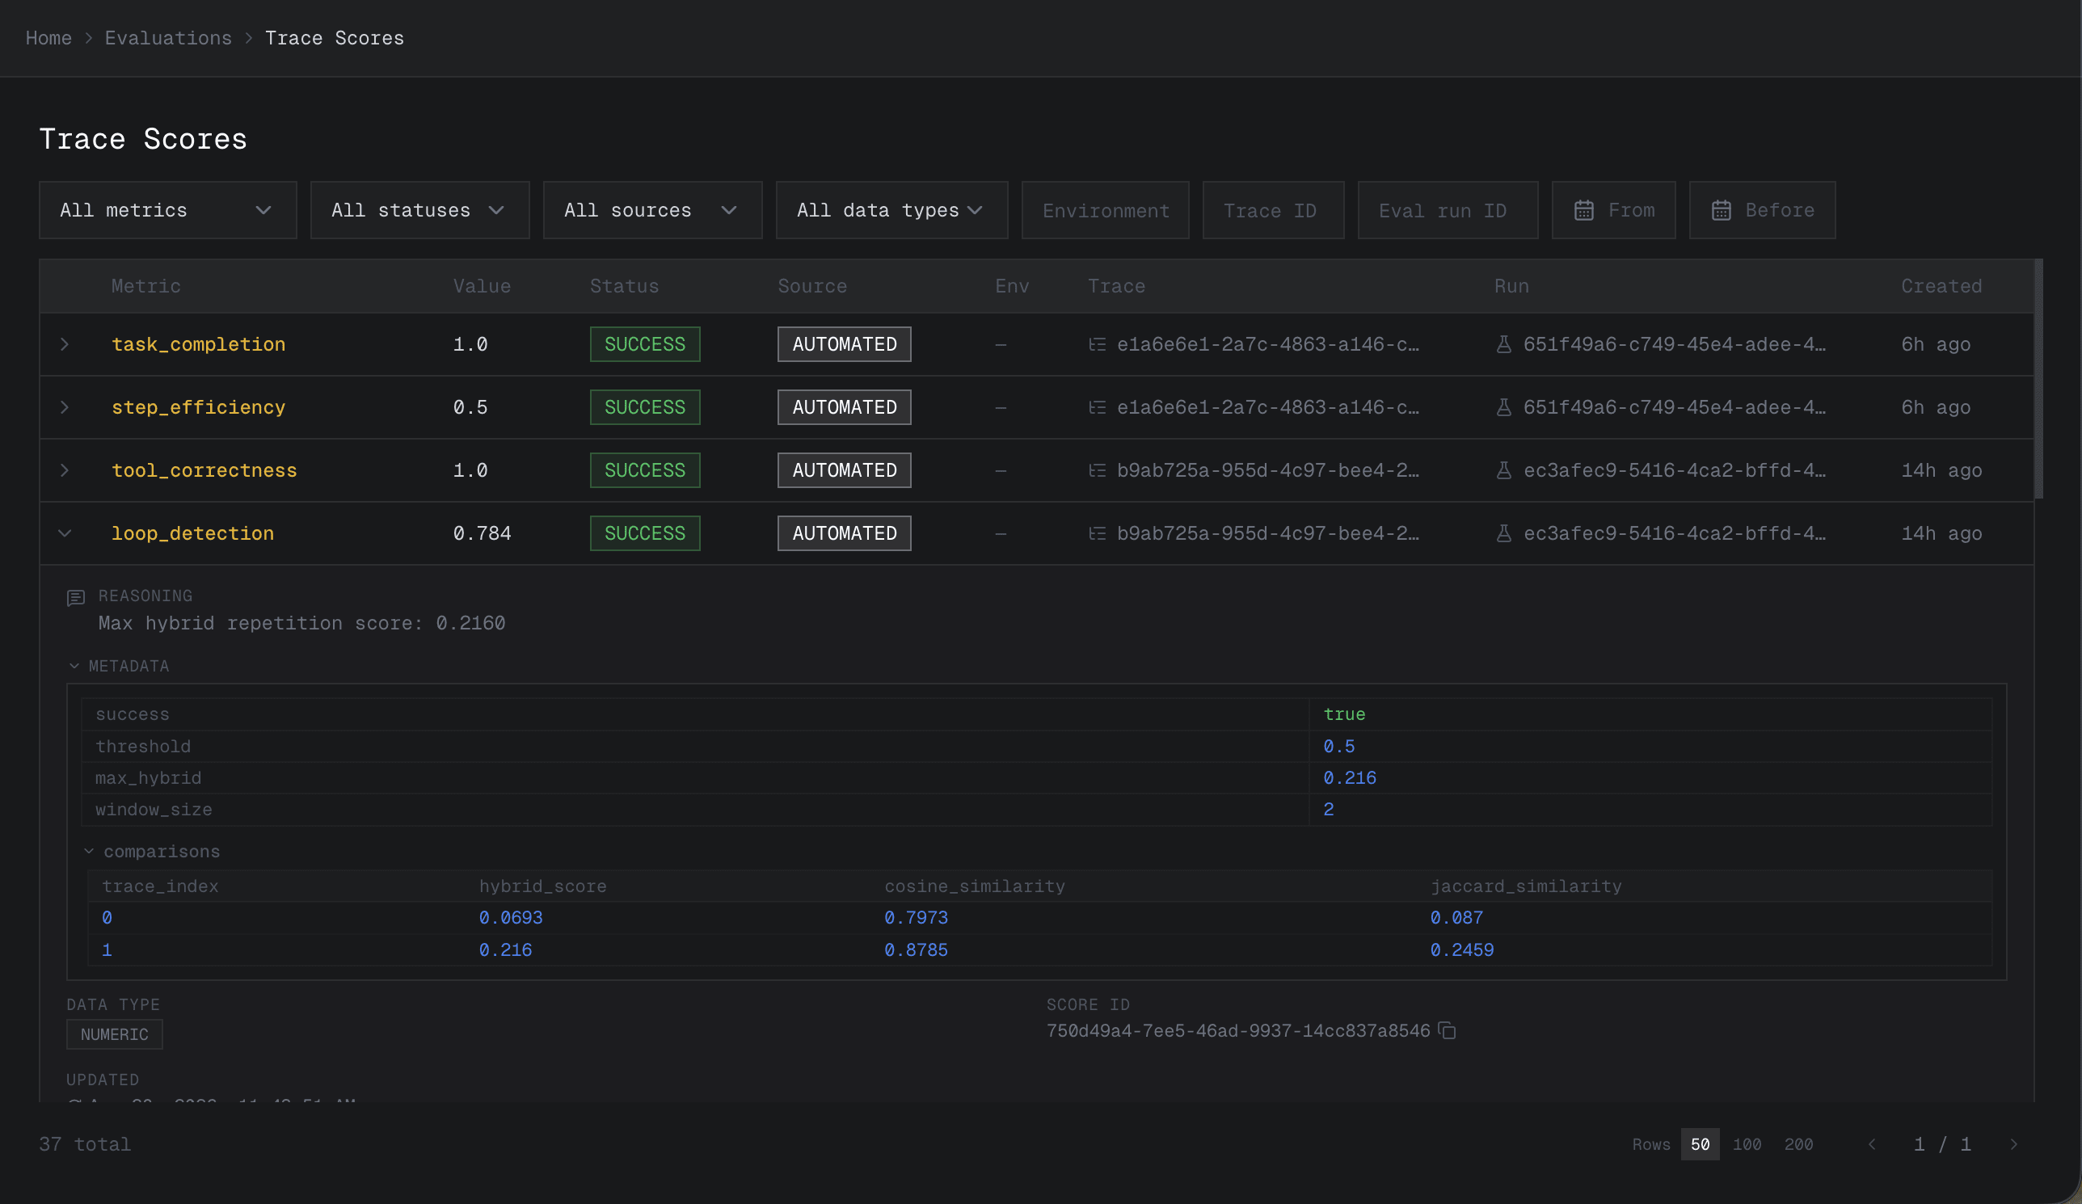Click the flask run icon in loop_detection row
Viewport: 2082px width, 1204px height.
[1503, 533]
